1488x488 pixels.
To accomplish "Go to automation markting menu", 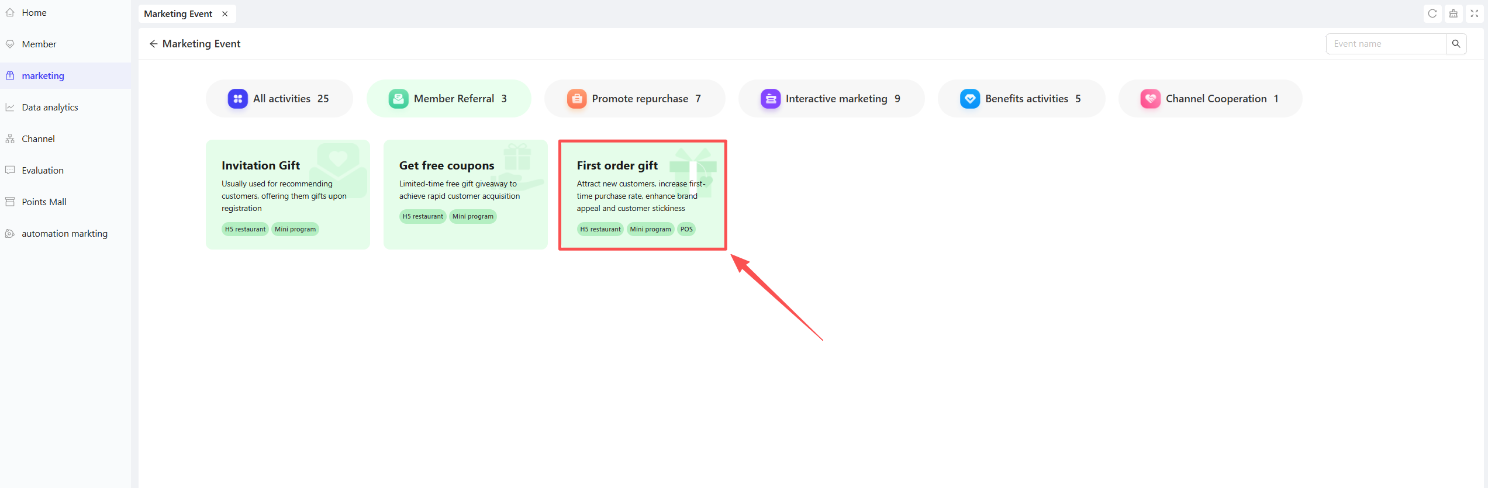I will point(65,234).
